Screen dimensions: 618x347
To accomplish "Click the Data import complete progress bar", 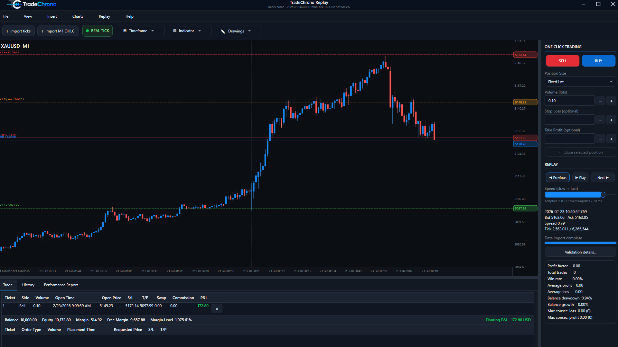I will [x=580, y=243].
